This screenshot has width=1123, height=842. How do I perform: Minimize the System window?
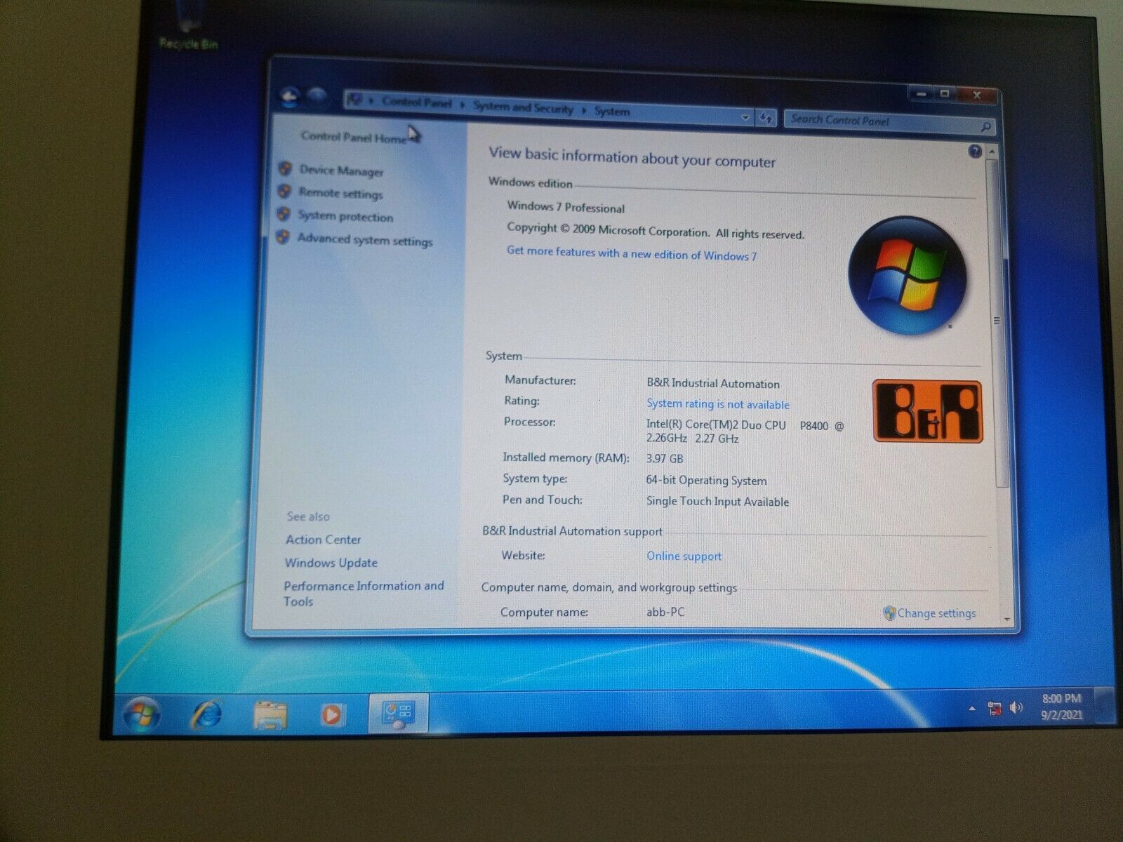922,93
